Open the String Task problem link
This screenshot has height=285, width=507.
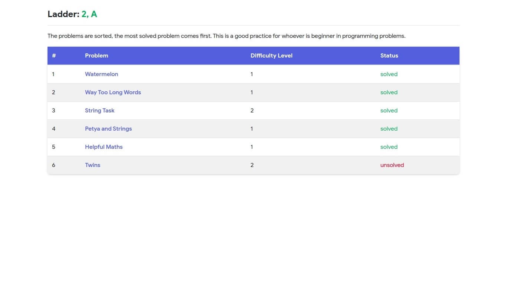coord(99,111)
